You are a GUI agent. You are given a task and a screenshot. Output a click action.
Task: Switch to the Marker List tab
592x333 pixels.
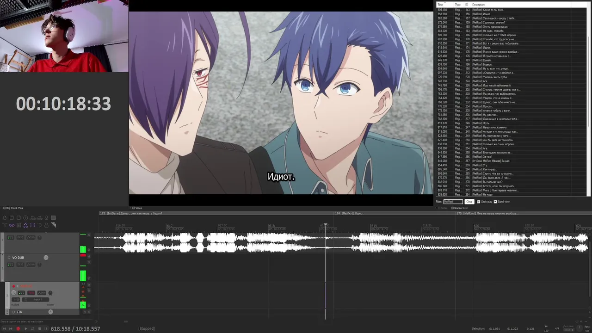(460, 208)
